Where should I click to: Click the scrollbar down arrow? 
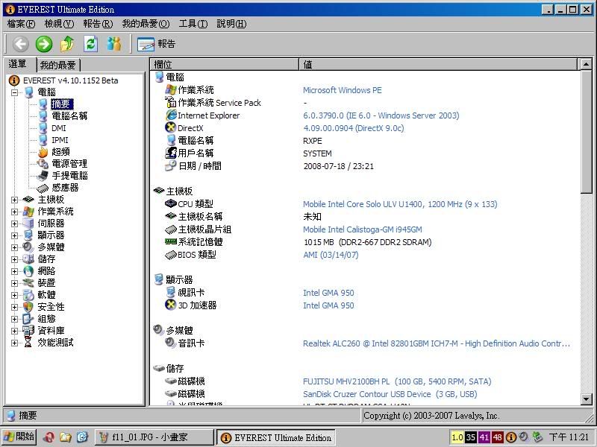pos(587,399)
